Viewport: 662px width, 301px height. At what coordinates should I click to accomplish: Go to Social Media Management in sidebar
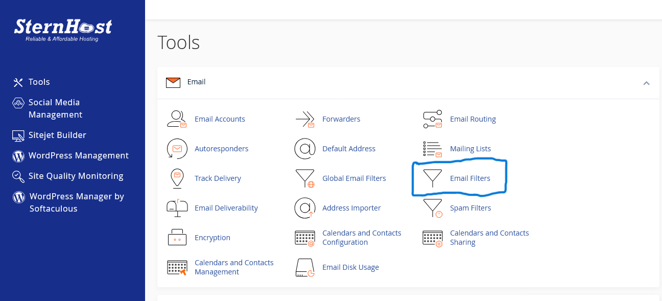[x=55, y=108]
